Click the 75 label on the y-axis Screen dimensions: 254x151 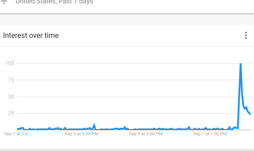[x=11, y=80]
